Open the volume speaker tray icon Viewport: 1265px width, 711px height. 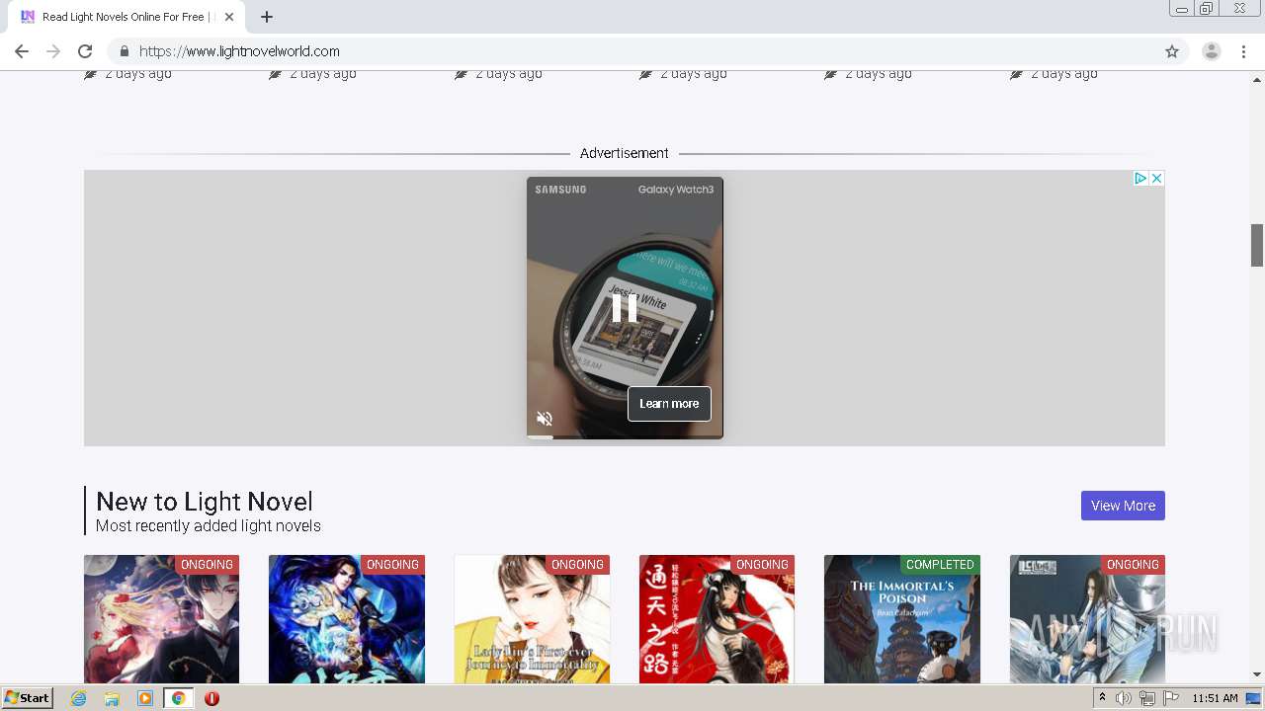[1123, 698]
